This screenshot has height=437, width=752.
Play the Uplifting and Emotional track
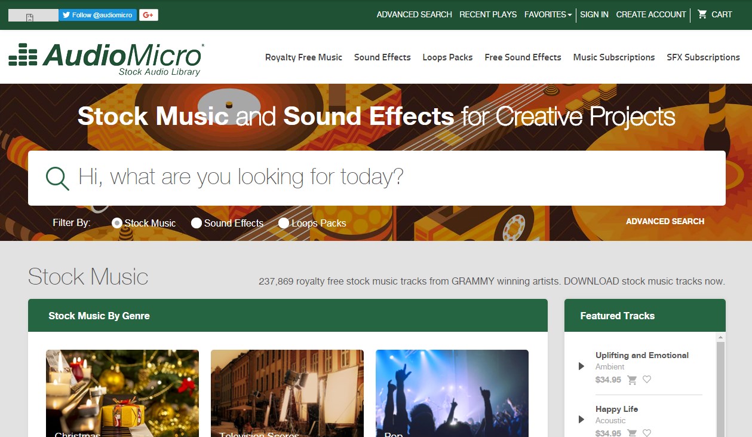click(x=581, y=366)
